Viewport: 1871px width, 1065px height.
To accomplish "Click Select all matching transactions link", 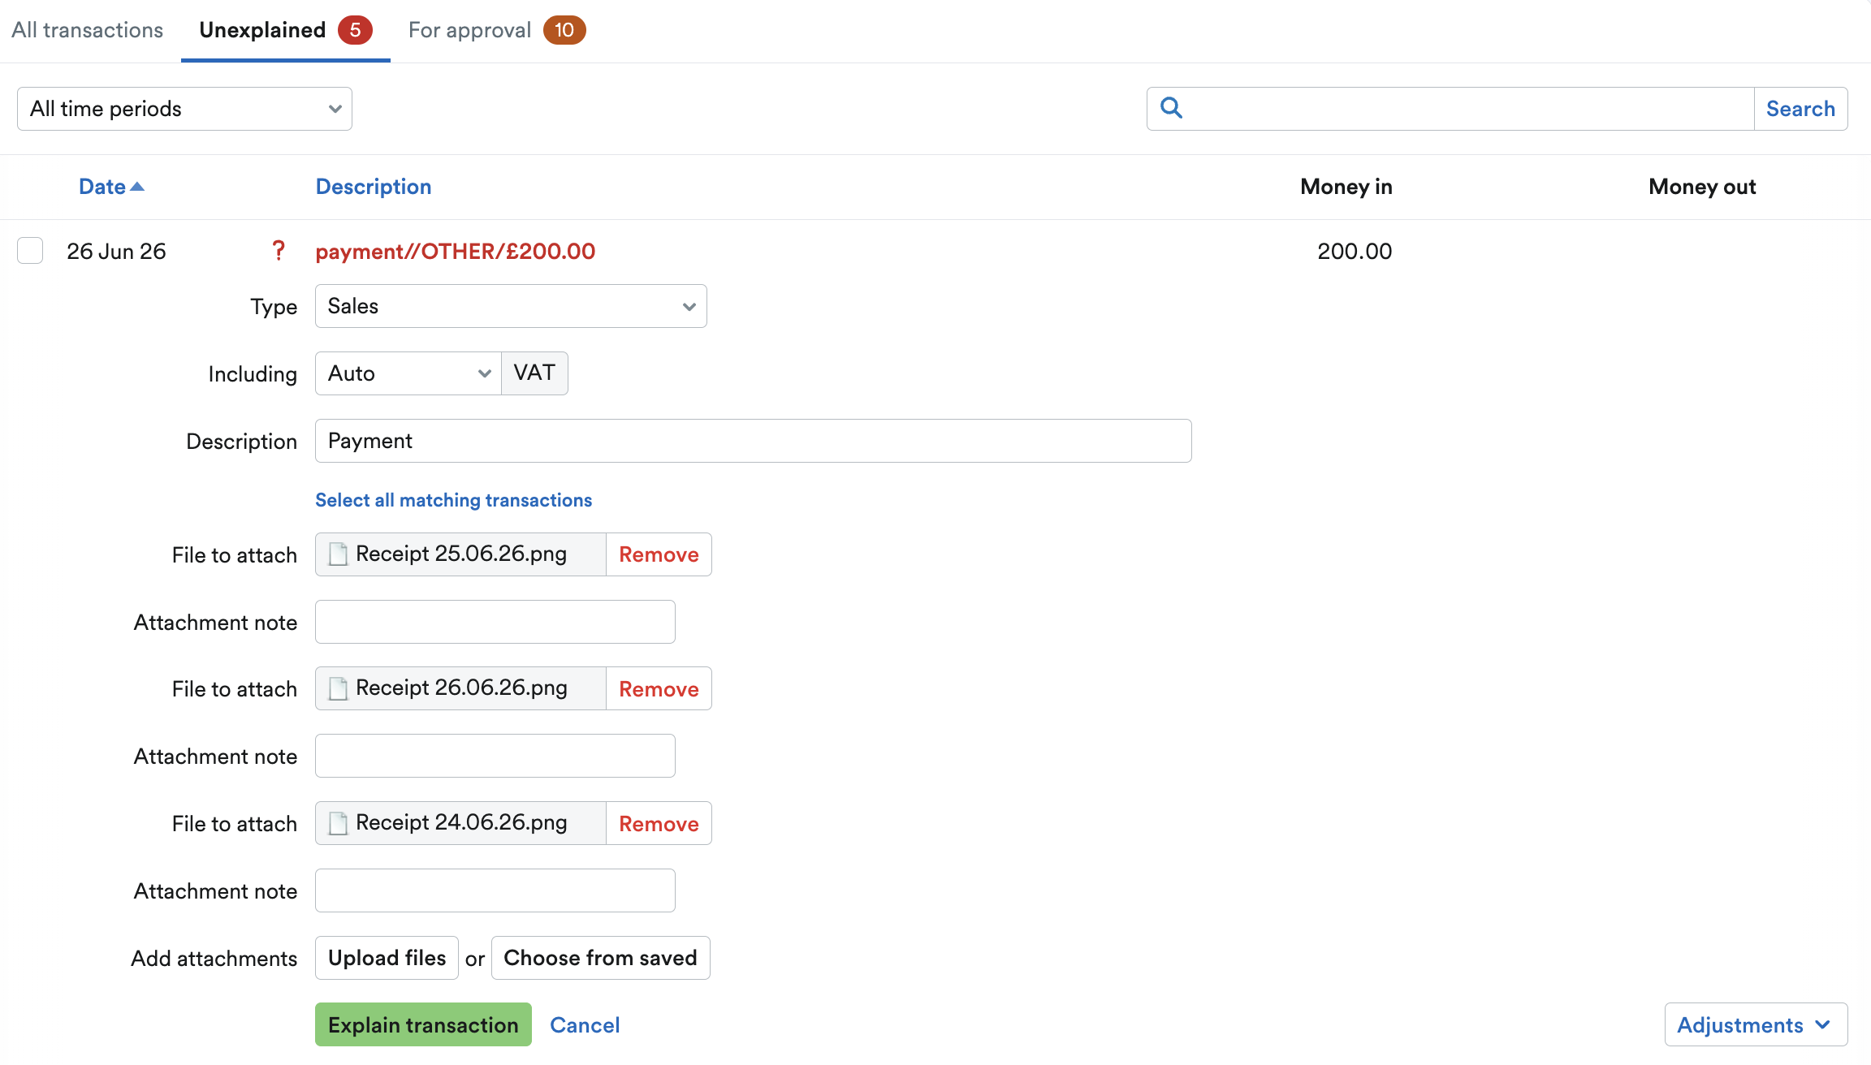I will click(453, 500).
